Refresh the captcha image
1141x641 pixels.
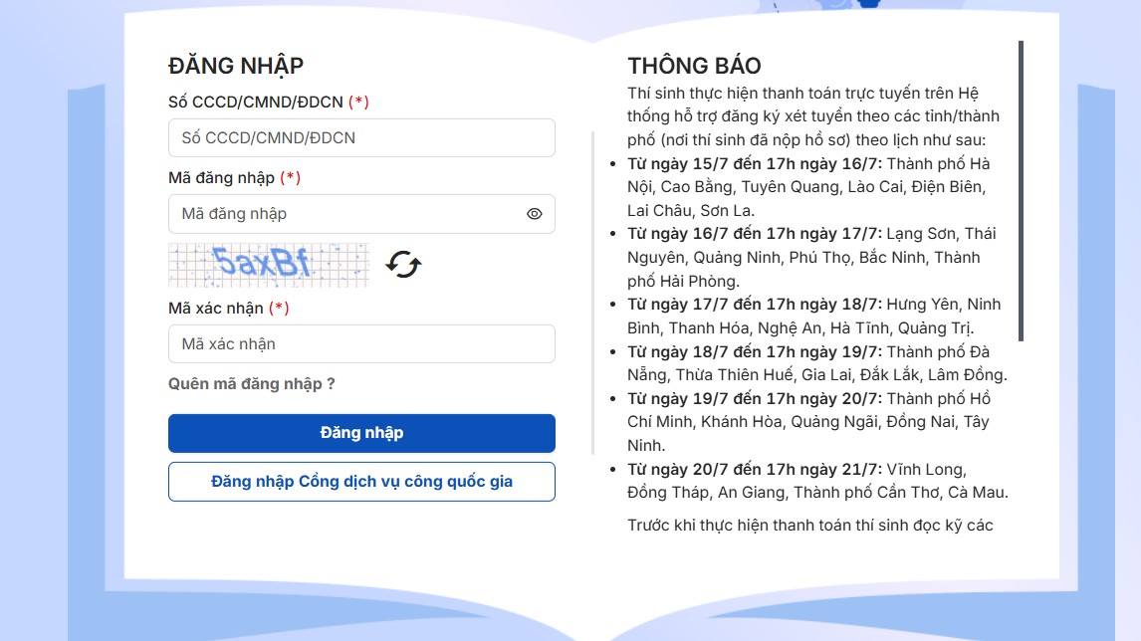click(x=403, y=265)
